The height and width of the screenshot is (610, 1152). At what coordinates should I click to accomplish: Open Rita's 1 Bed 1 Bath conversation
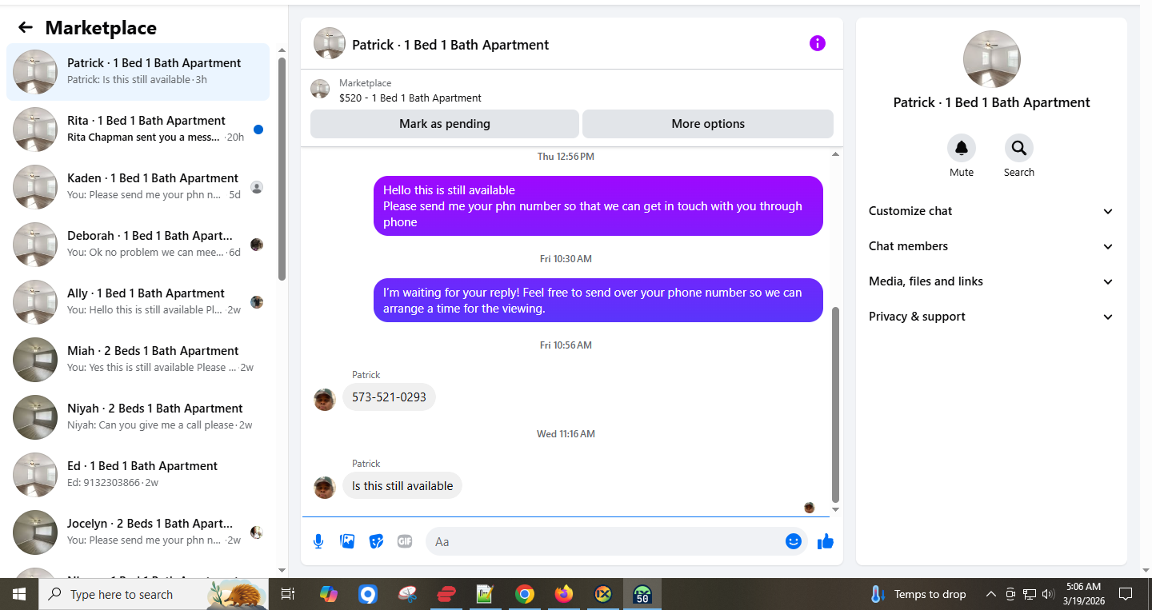tap(138, 130)
